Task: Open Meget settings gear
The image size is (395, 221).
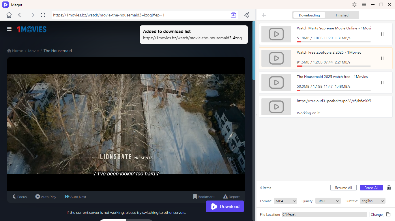Action: (354, 5)
